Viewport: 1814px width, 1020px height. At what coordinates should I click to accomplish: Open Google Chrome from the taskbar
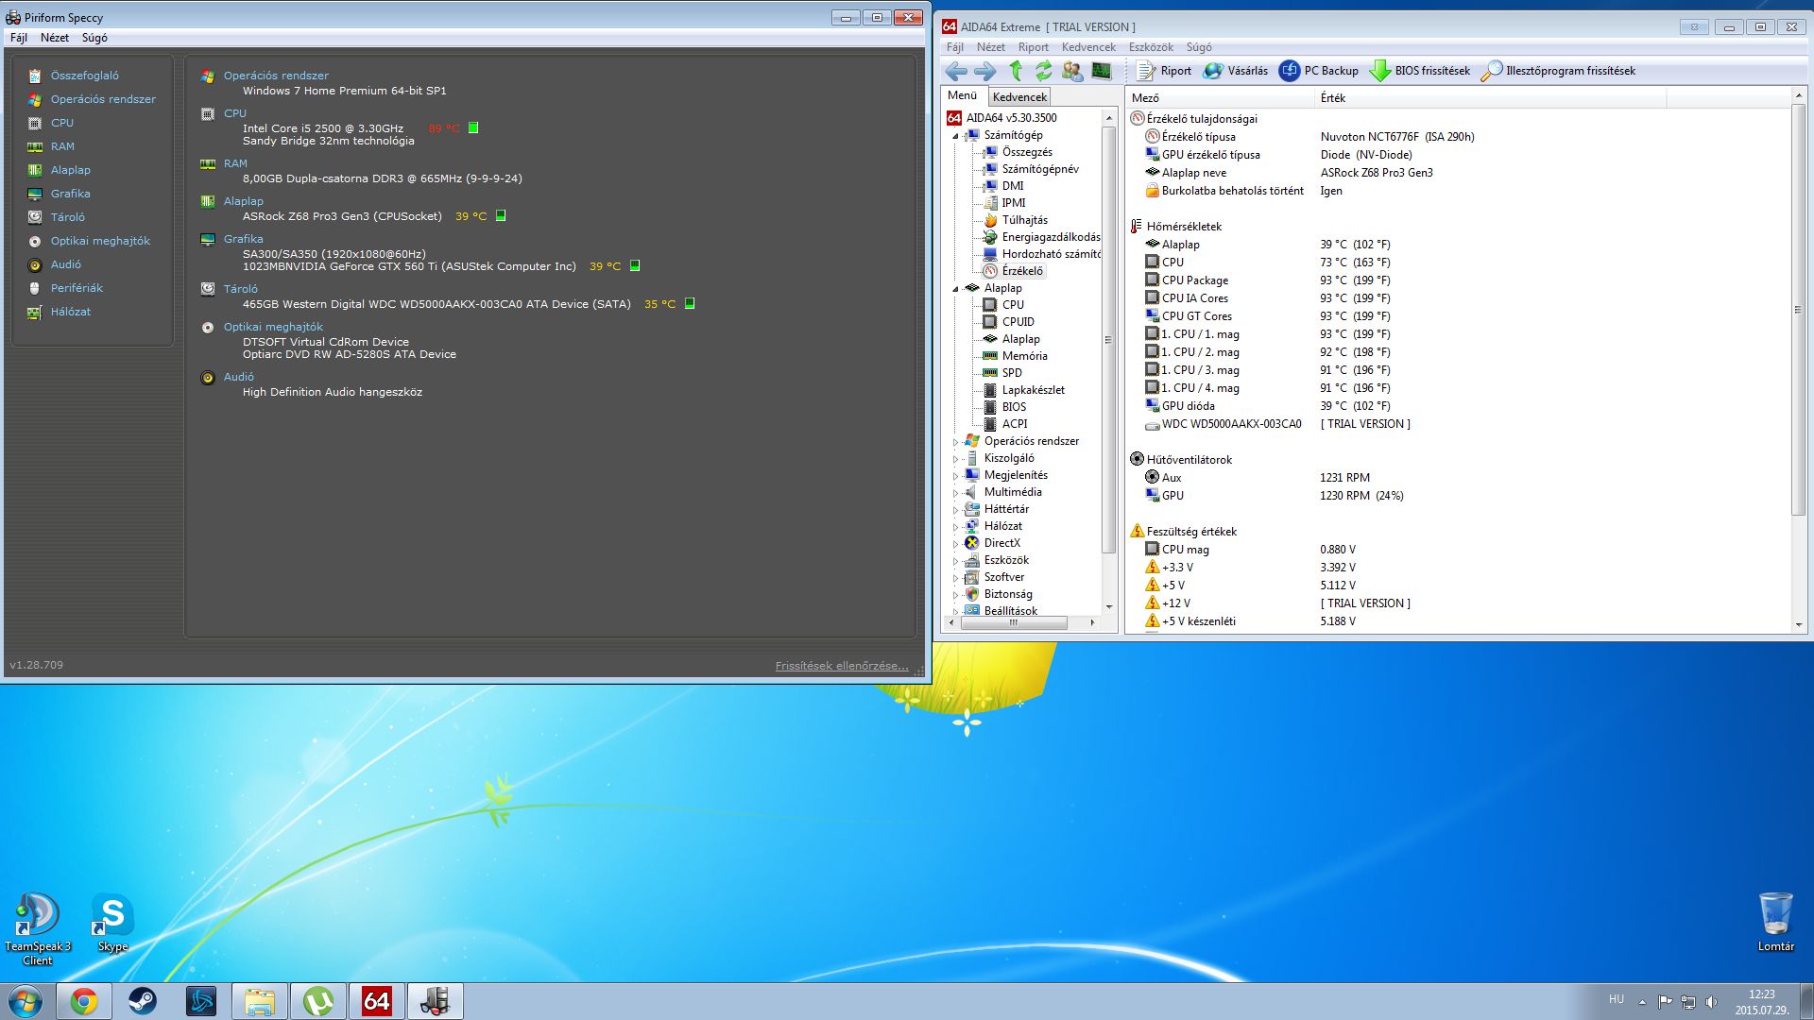84,1001
